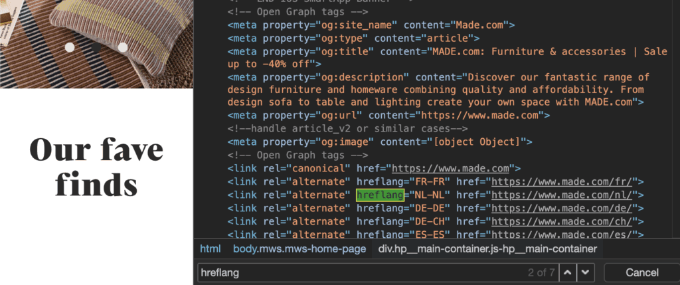The height and width of the screenshot is (285, 680).
Task: Select the third carousel dot
Action: coord(123,47)
